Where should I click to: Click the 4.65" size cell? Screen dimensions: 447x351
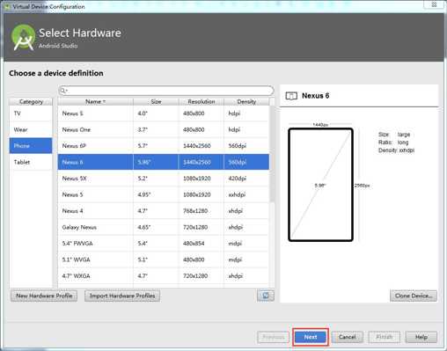click(156, 227)
